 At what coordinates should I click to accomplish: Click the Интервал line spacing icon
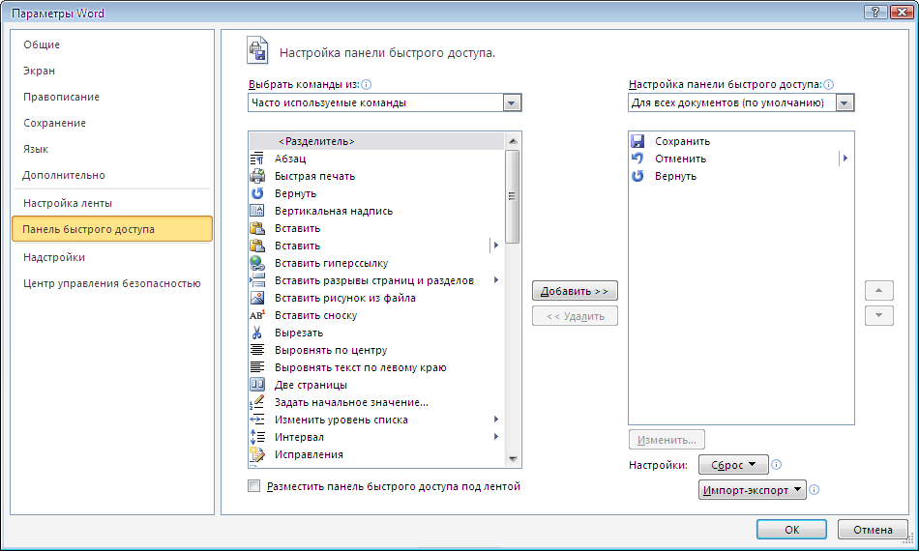point(256,437)
